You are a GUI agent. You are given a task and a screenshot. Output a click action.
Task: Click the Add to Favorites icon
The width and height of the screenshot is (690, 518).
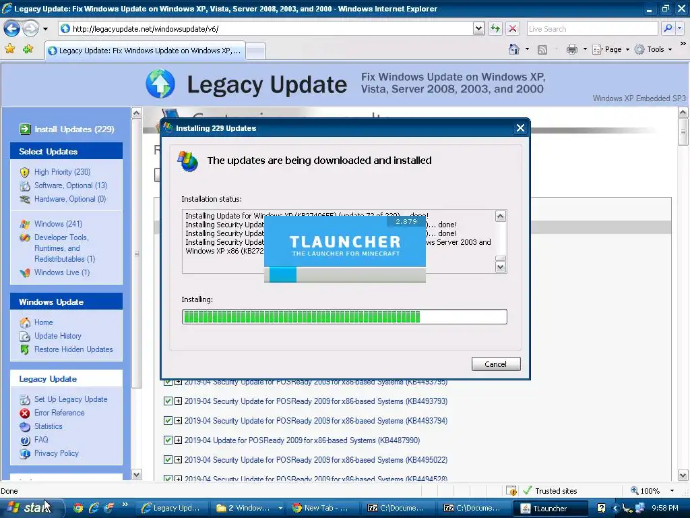click(28, 49)
